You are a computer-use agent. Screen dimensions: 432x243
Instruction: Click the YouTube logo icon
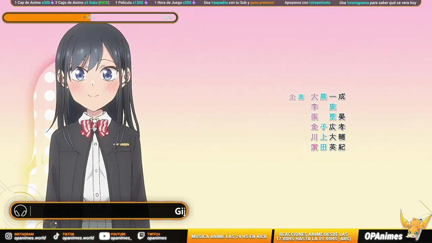(104, 236)
